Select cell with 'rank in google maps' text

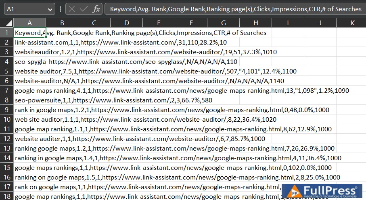click(x=29, y=110)
